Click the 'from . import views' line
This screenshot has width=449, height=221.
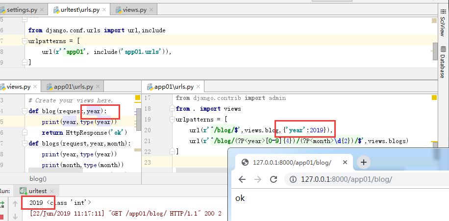pyautogui.click(x=208, y=109)
